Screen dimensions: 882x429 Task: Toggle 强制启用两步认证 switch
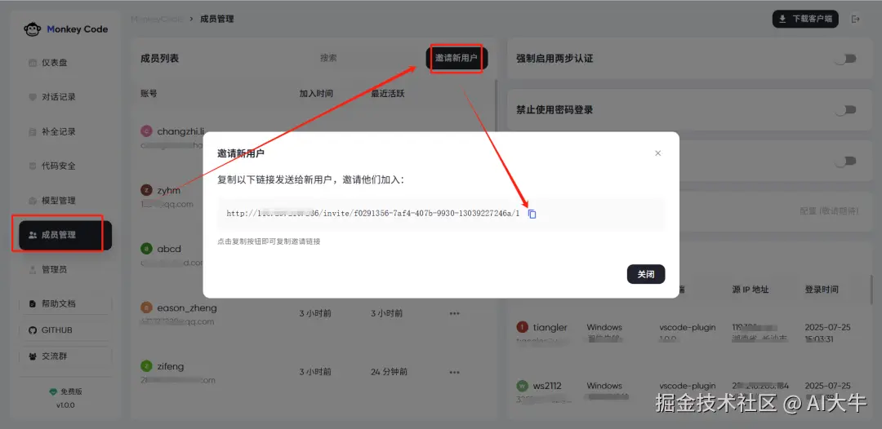(845, 59)
